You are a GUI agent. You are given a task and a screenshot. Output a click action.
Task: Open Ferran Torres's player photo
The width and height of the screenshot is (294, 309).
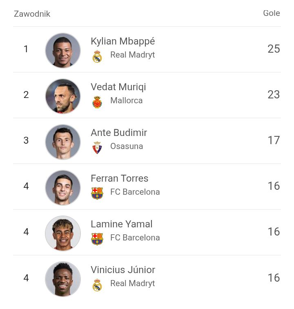click(x=63, y=188)
